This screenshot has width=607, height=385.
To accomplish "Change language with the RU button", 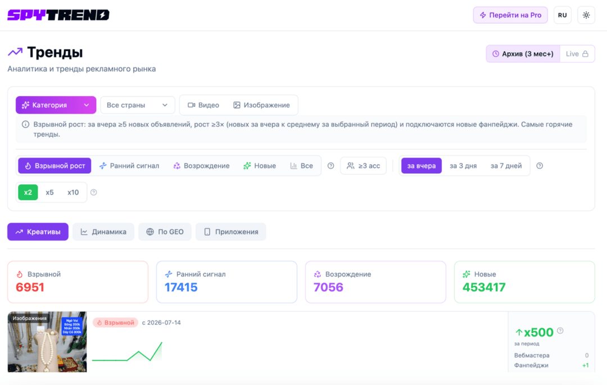I will pyautogui.click(x=563, y=15).
